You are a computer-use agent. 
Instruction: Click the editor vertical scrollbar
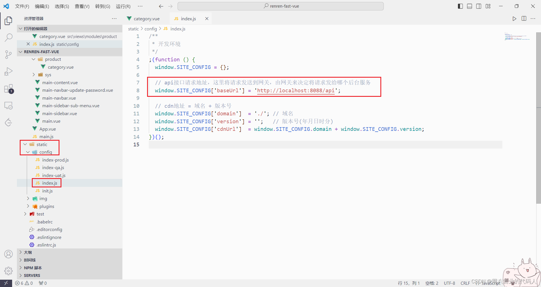(538, 118)
